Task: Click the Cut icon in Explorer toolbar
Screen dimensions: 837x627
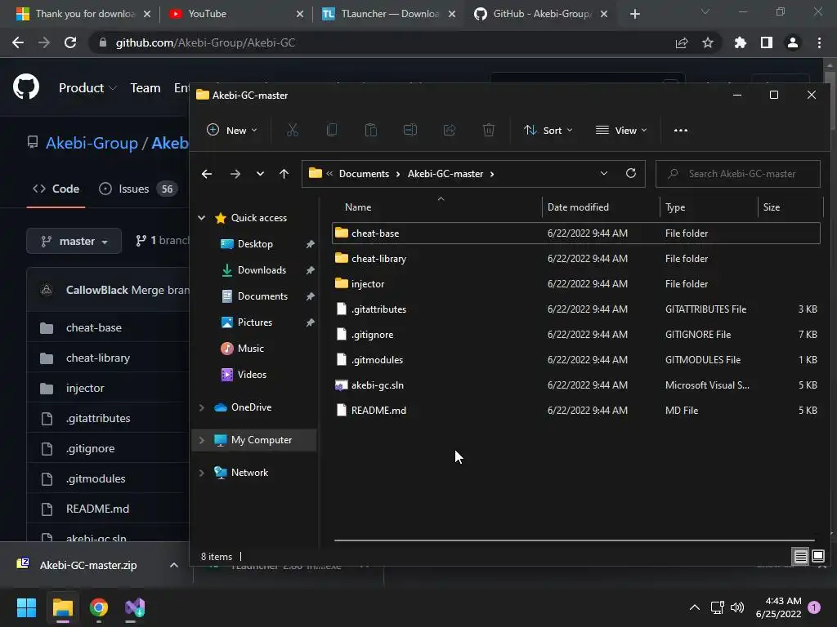Action: point(292,130)
